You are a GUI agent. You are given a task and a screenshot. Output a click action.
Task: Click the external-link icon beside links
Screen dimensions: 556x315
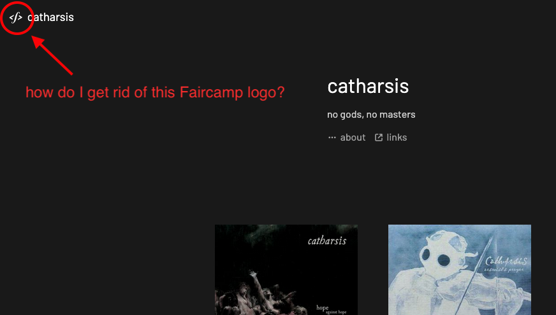379,137
